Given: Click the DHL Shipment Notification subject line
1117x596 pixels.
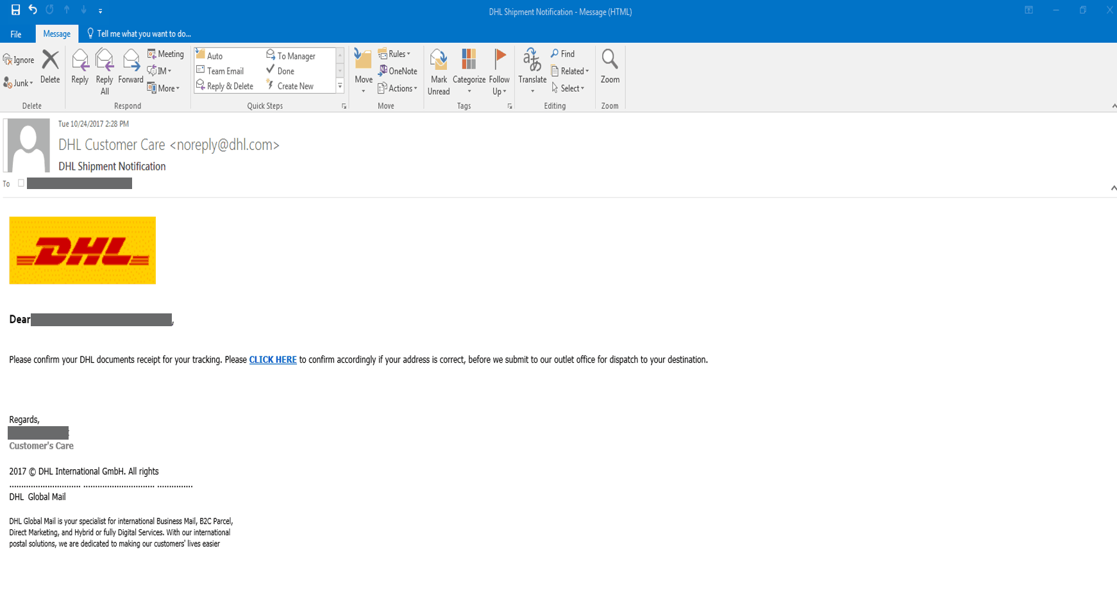Looking at the screenshot, I should pyautogui.click(x=112, y=167).
